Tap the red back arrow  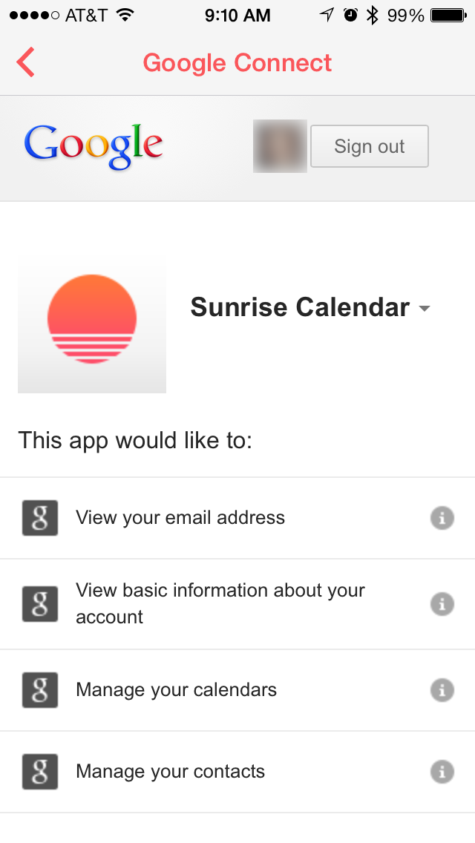point(26,62)
